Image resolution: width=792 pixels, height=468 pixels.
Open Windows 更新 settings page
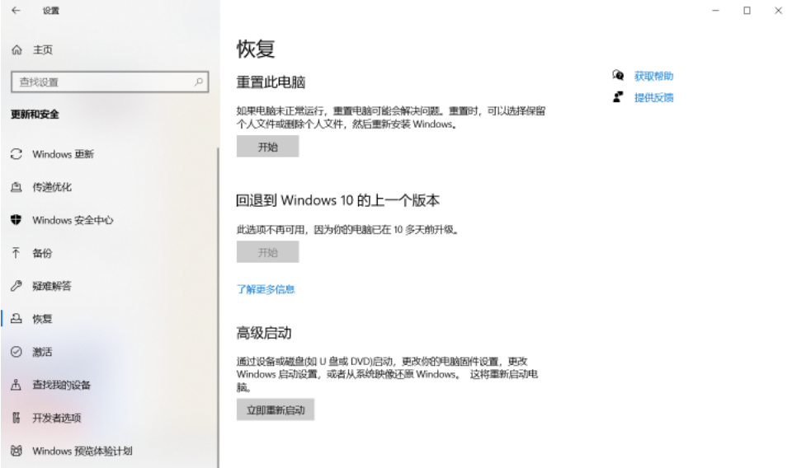point(64,154)
